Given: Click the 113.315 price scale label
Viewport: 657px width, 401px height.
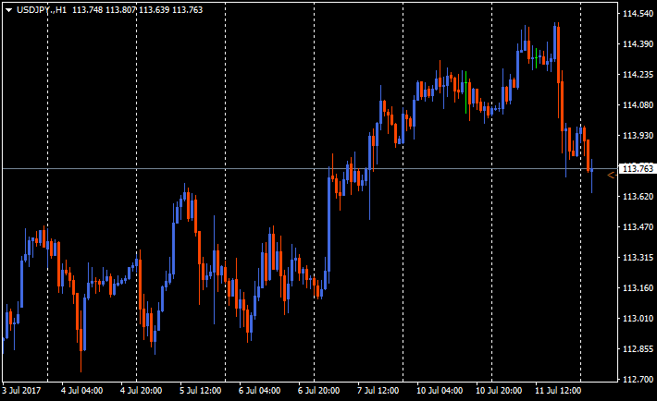Looking at the screenshot, I should (x=638, y=258).
